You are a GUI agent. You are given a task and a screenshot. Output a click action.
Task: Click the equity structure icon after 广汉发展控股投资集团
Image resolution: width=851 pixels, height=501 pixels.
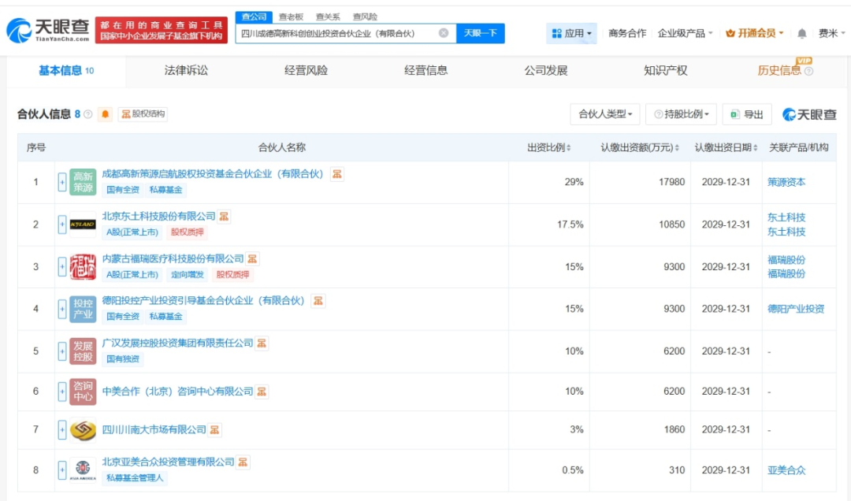point(262,343)
